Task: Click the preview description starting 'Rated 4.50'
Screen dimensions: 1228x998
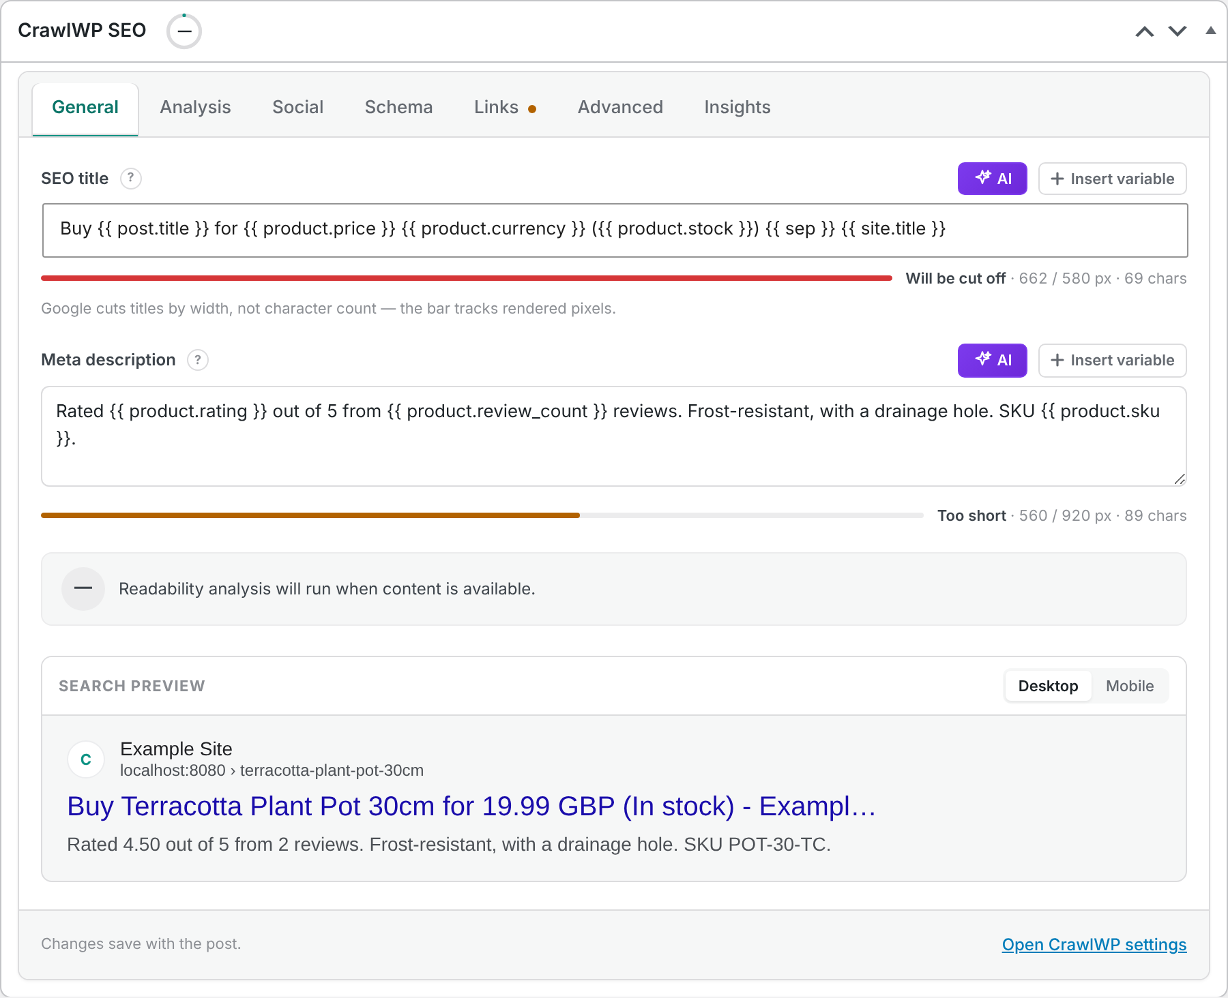Action: pos(449,845)
